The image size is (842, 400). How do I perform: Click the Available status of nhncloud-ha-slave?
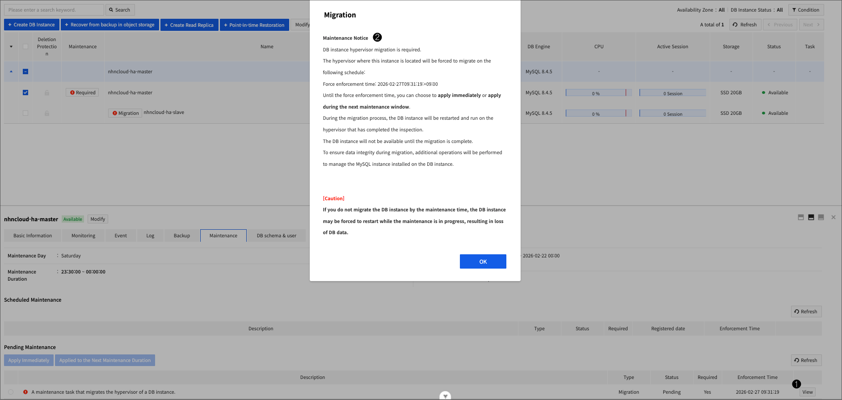click(x=775, y=113)
